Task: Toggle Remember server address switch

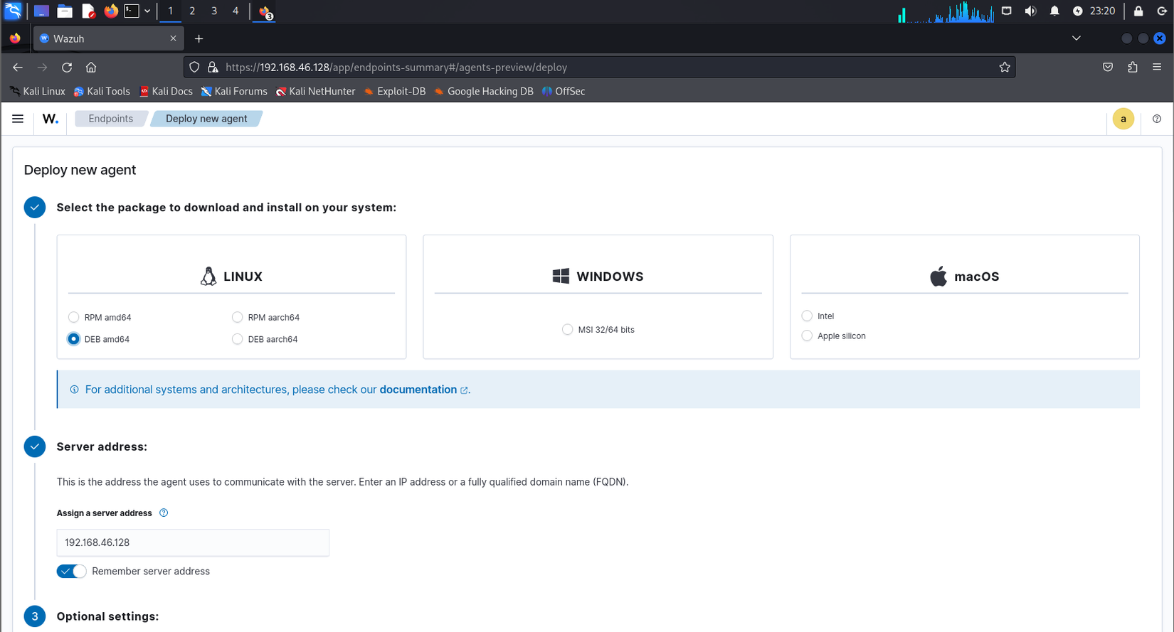Action: [71, 572]
